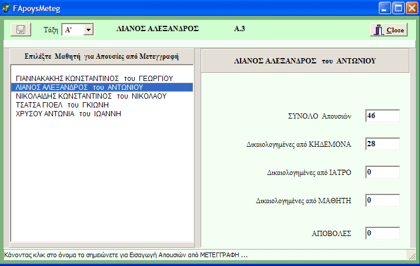Click the Δικαιολογημένες από ΙΑΤΡΟ field

pyautogui.click(x=382, y=172)
